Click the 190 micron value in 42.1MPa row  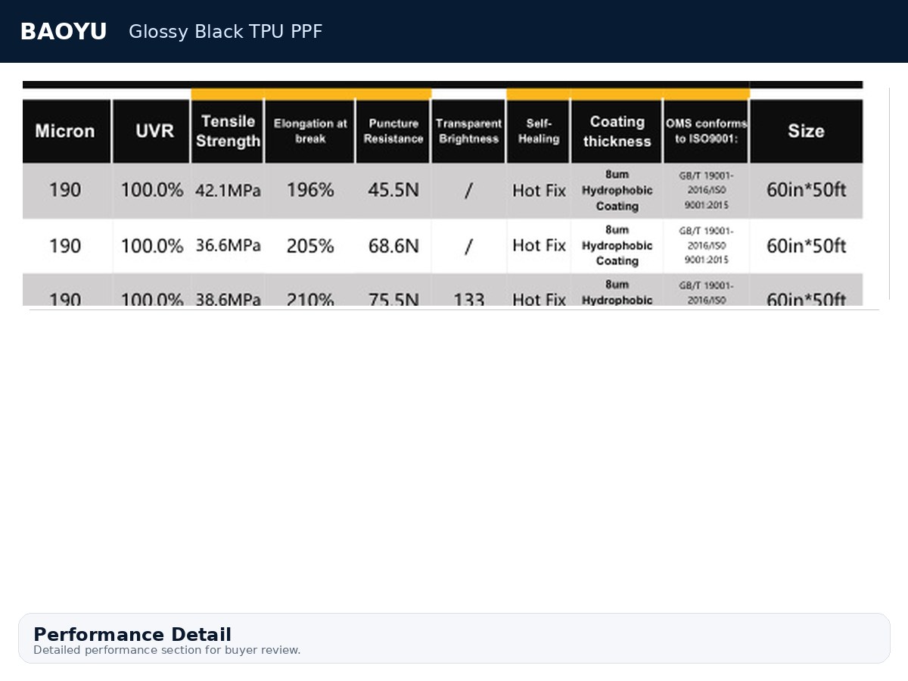(x=65, y=190)
